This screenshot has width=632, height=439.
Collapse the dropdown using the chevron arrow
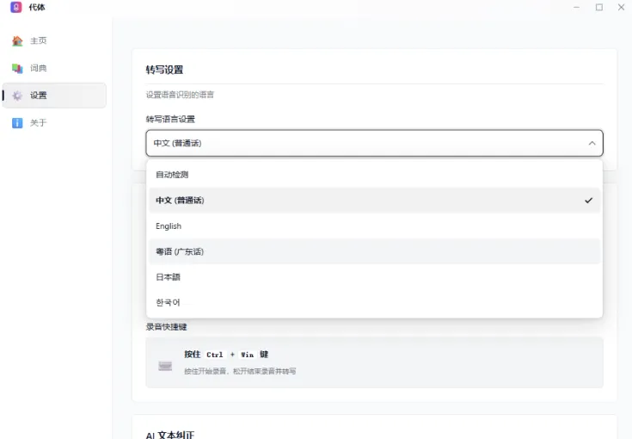[x=592, y=143]
